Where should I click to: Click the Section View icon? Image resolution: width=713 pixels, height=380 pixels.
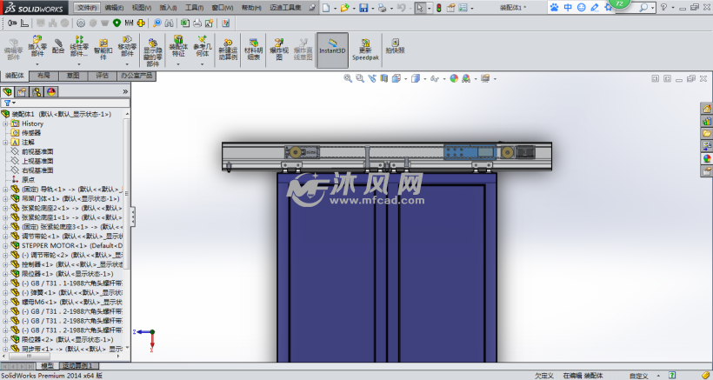point(384,78)
